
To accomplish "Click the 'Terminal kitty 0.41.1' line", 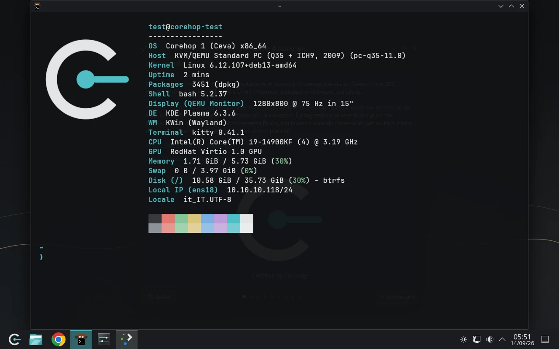I will tap(197, 133).
